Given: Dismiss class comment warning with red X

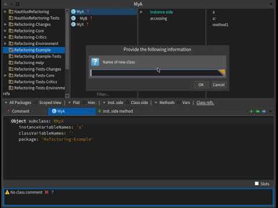Looking at the screenshot, I should click(46, 192).
